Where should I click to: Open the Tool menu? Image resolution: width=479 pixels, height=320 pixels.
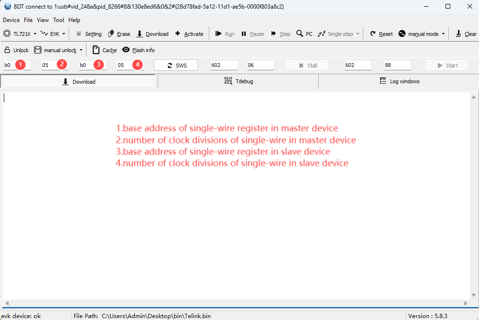click(58, 20)
